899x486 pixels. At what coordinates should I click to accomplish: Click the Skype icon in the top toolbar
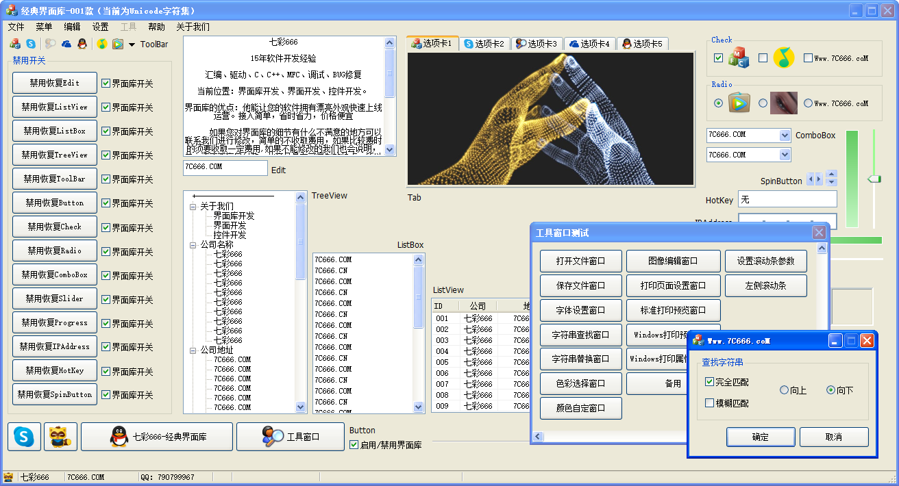[x=31, y=44]
